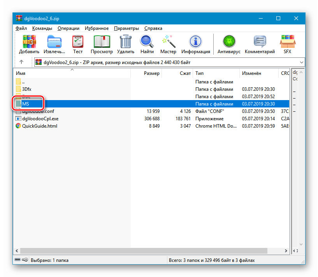Sort by the Размер column header
The width and height of the screenshot is (318, 277).
pos(146,73)
